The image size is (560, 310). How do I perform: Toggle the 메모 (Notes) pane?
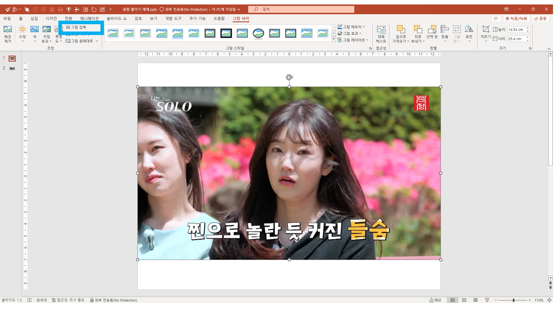click(x=435, y=300)
